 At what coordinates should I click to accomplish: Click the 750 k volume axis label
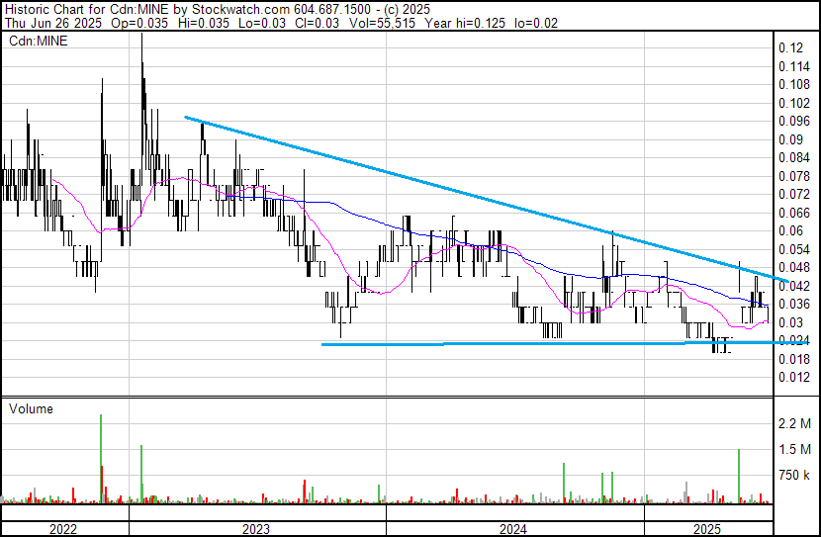(x=794, y=475)
